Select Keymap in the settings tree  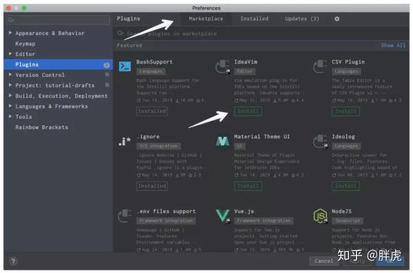click(x=25, y=44)
